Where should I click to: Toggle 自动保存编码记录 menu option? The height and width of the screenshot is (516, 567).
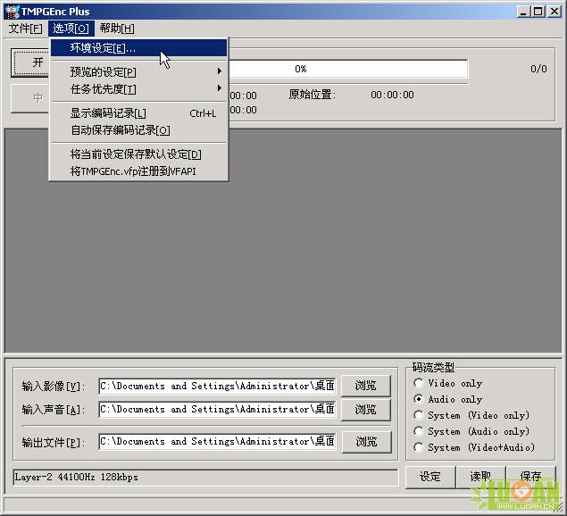click(x=139, y=130)
